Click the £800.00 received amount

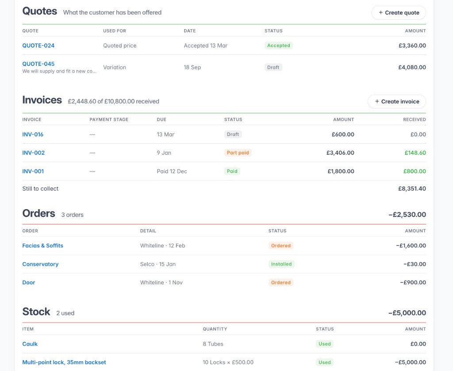tap(415, 172)
